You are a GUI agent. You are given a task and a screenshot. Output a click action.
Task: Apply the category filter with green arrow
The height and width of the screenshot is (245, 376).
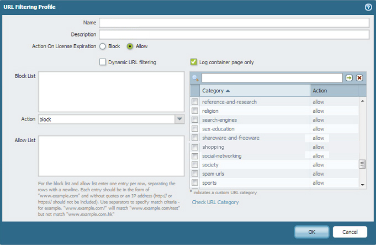(x=349, y=78)
